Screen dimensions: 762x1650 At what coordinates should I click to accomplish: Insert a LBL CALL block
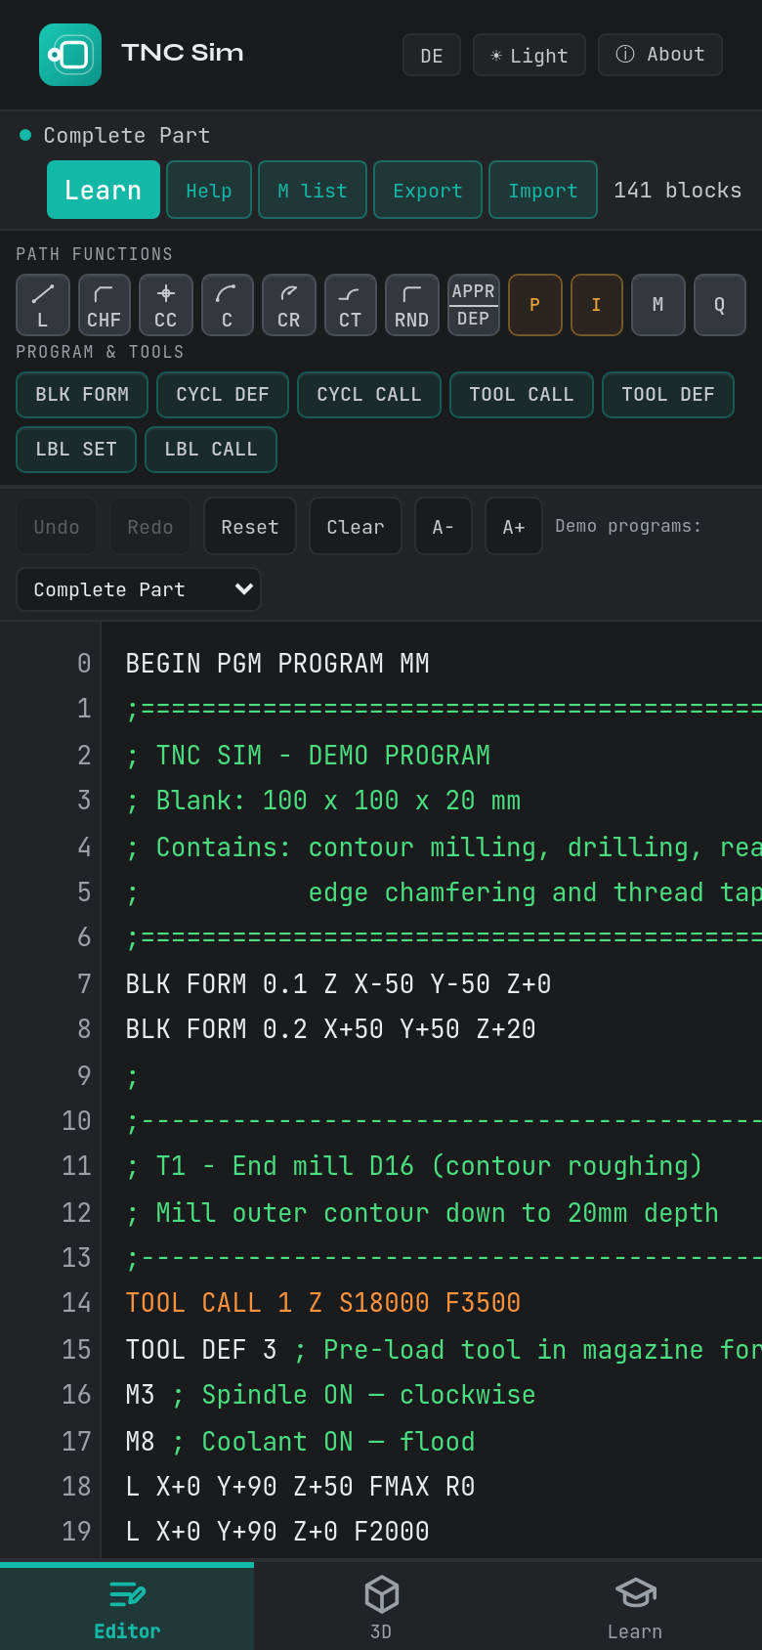(x=211, y=450)
